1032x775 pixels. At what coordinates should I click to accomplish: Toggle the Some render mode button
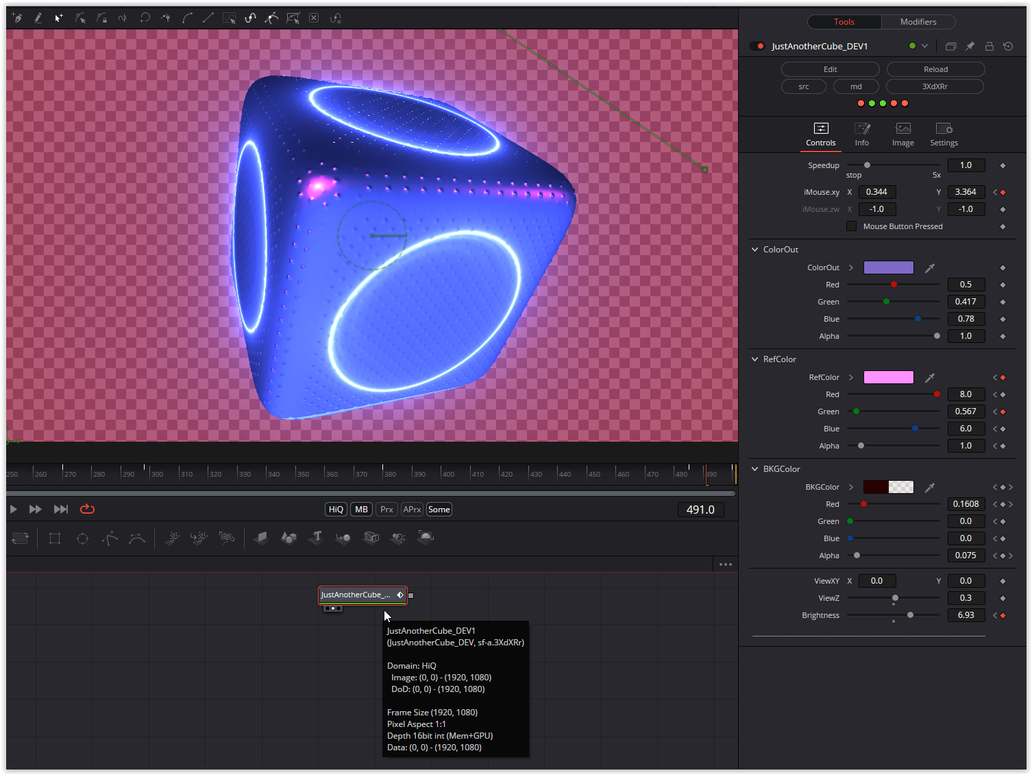click(439, 510)
